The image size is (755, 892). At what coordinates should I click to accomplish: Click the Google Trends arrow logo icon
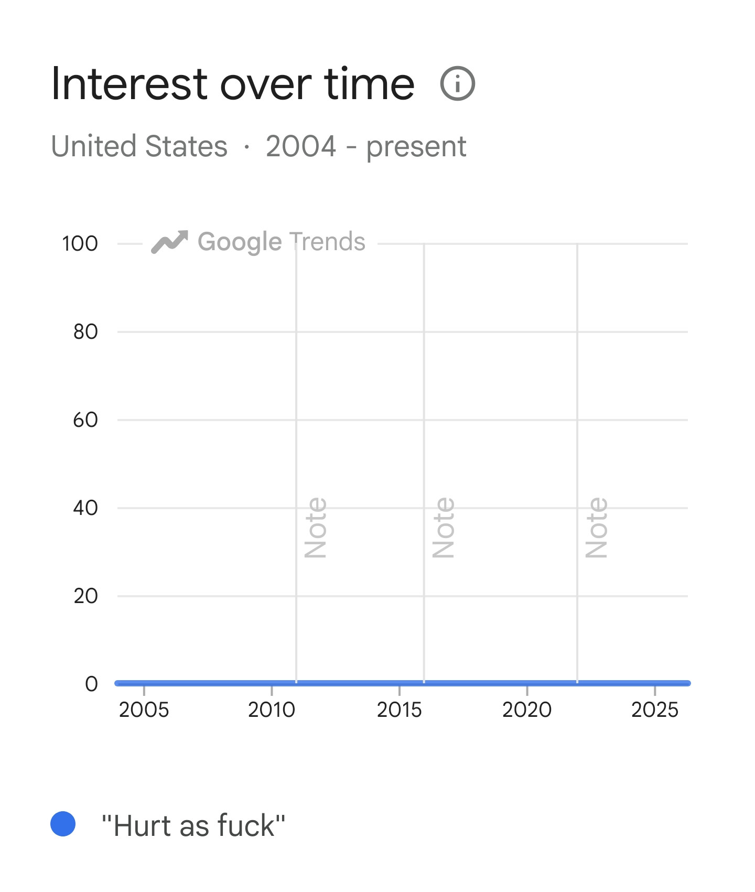click(x=169, y=242)
